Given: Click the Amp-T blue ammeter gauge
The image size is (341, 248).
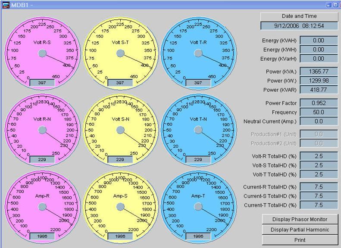Looking at the screenshot, I should [198, 207].
